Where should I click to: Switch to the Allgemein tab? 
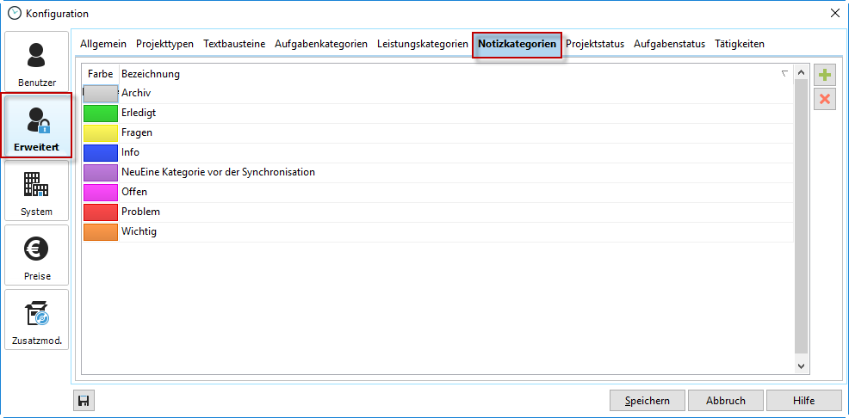pyautogui.click(x=103, y=44)
